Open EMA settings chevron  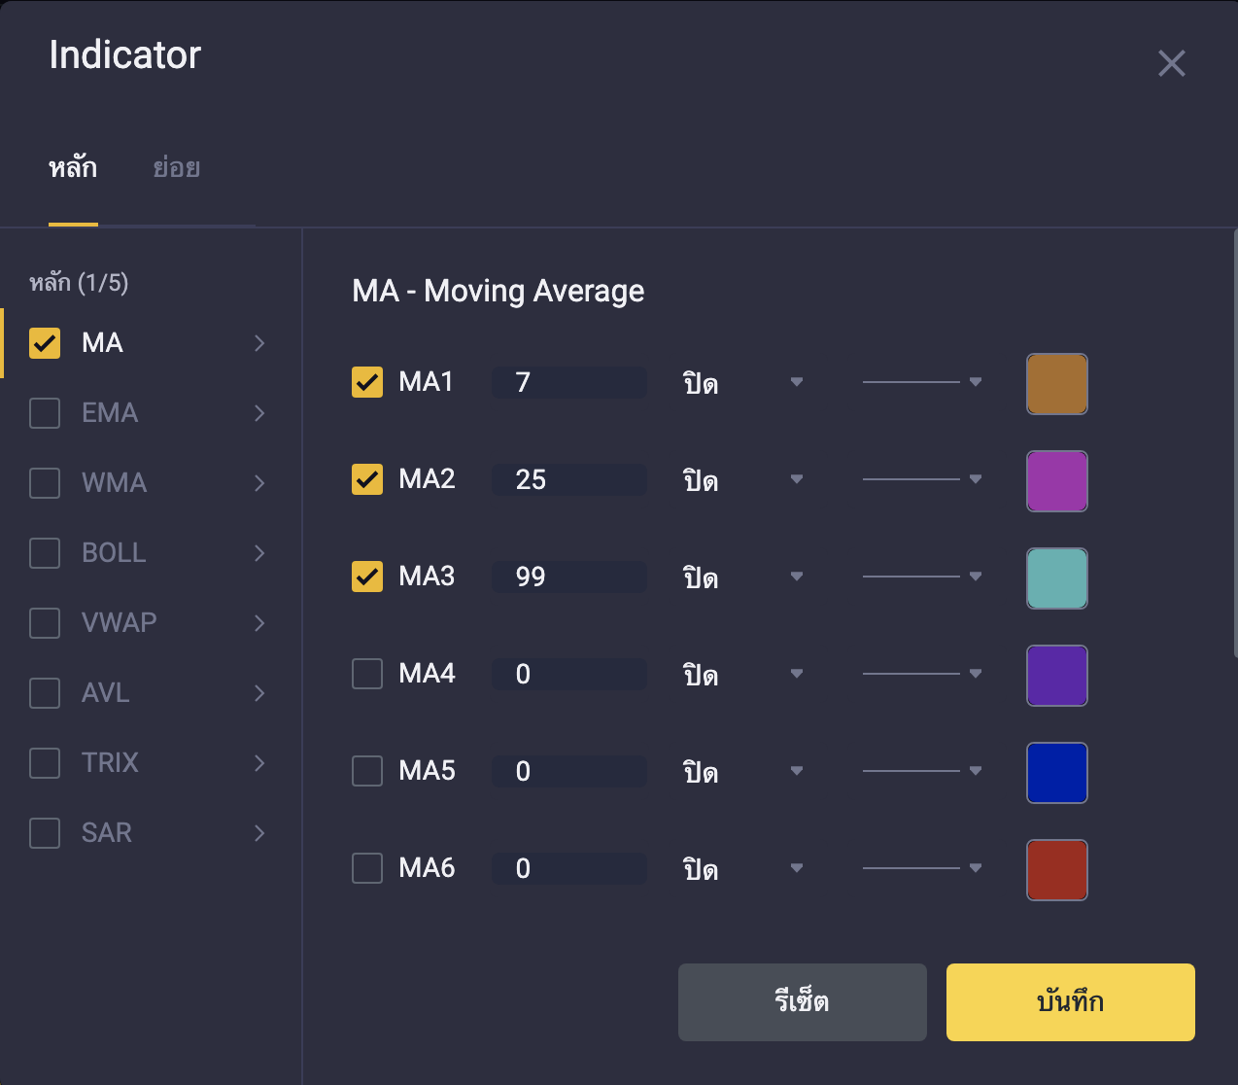tap(259, 413)
